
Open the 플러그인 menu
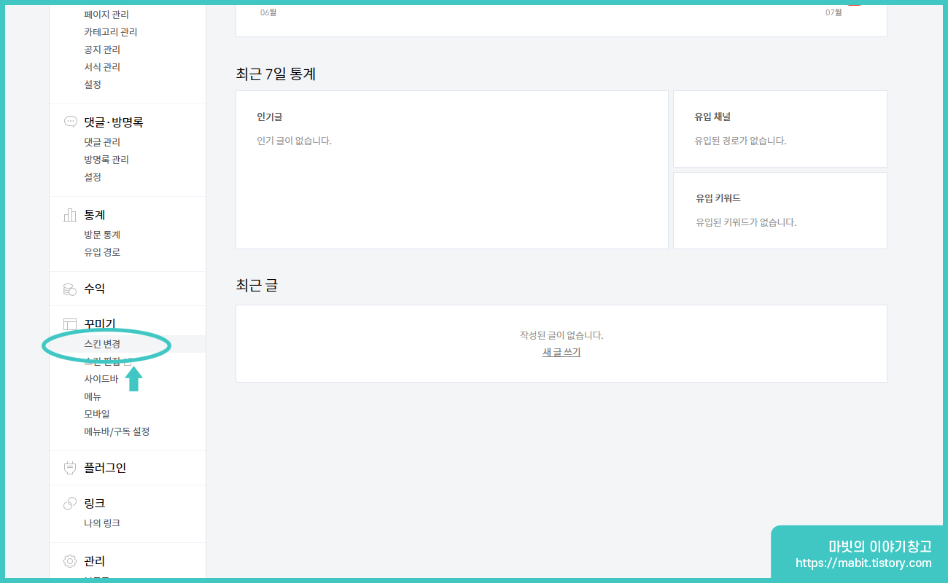[x=105, y=468]
